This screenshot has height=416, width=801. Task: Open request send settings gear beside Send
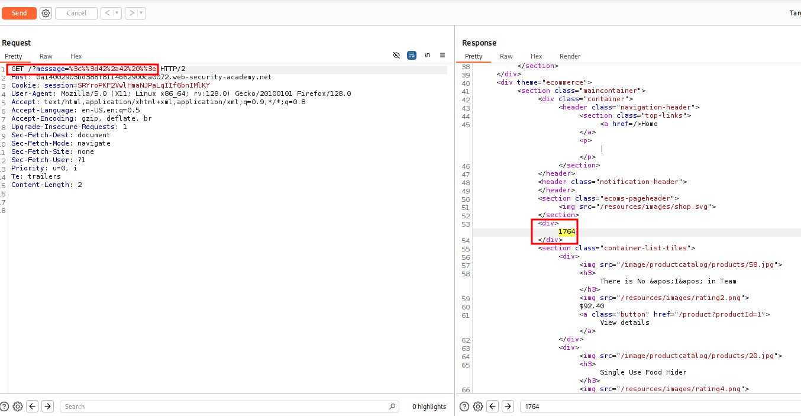pos(46,13)
